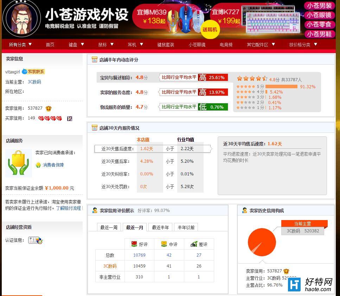
Task: Click the red hearts buyer credit icon
Action: (x=50, y=118)
